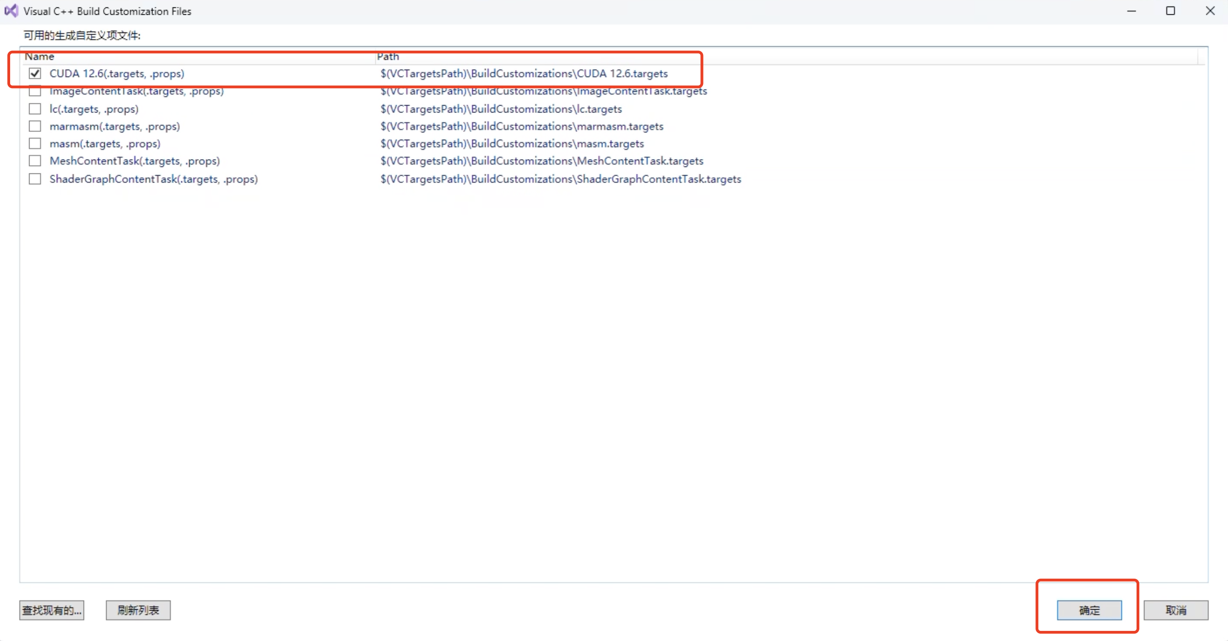1228x641 pixels.
Task: Enable the masm(.targets, .props) checkbox
Action: point(35,143)
